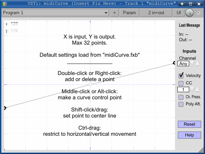This screenshot has width=205, height=154.
Task: Click the Help button
Action: point(189,135)
